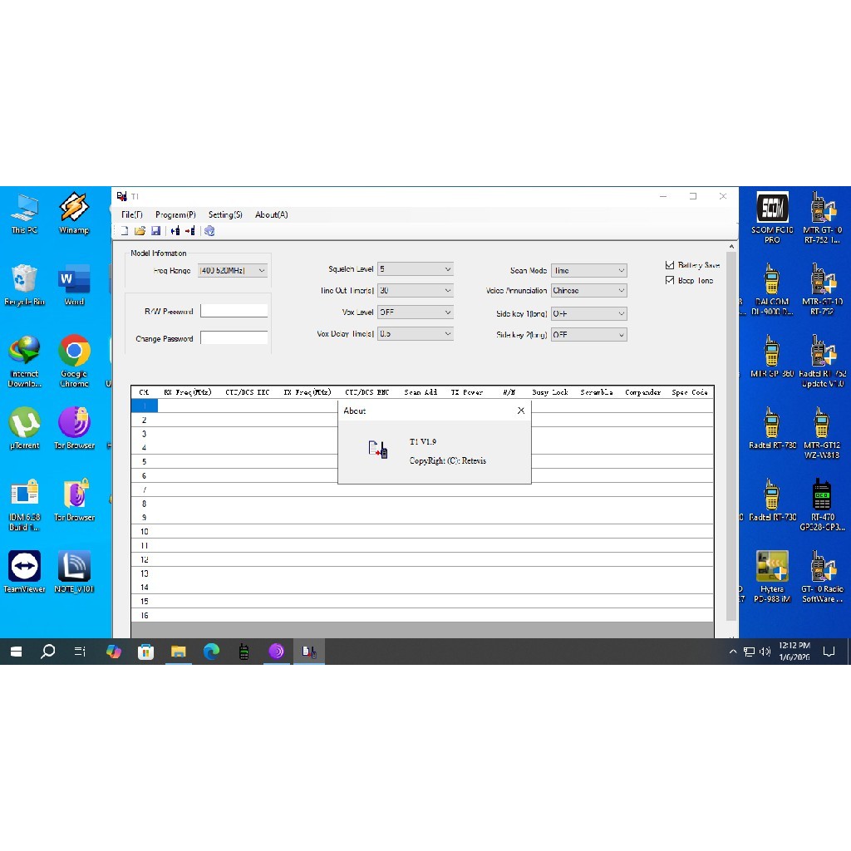Click the Read from radio toolbar icon

(175, 231)
